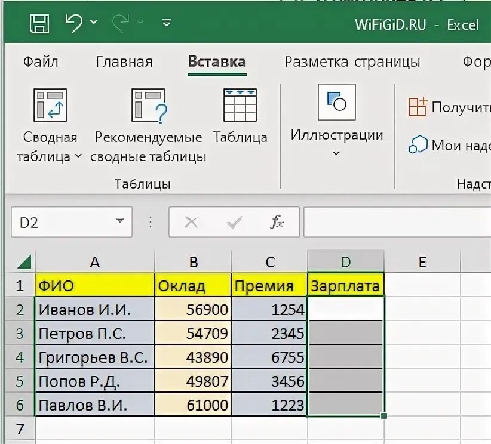
Task: Select row 5 header
Action: (20, 381)
